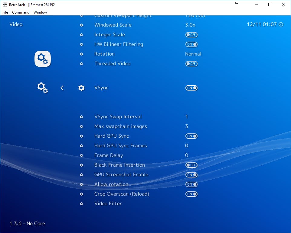The height and width of the screenshot is (233, 291).
Task: Select the VSync label text
Action: pyautogui.click(x=101, y=88)
